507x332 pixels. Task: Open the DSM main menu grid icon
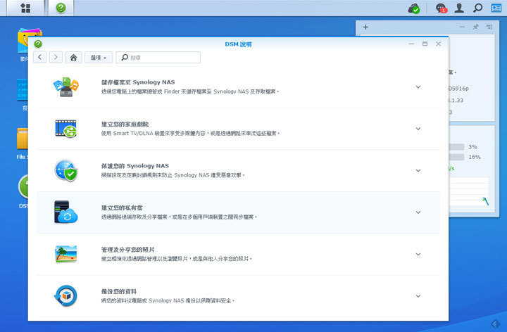point(26,8)
